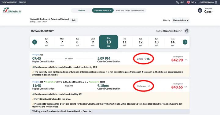This screenshot has height=115, width=220.
Task: Select Tue 8 Sep date
Action: 77,42
